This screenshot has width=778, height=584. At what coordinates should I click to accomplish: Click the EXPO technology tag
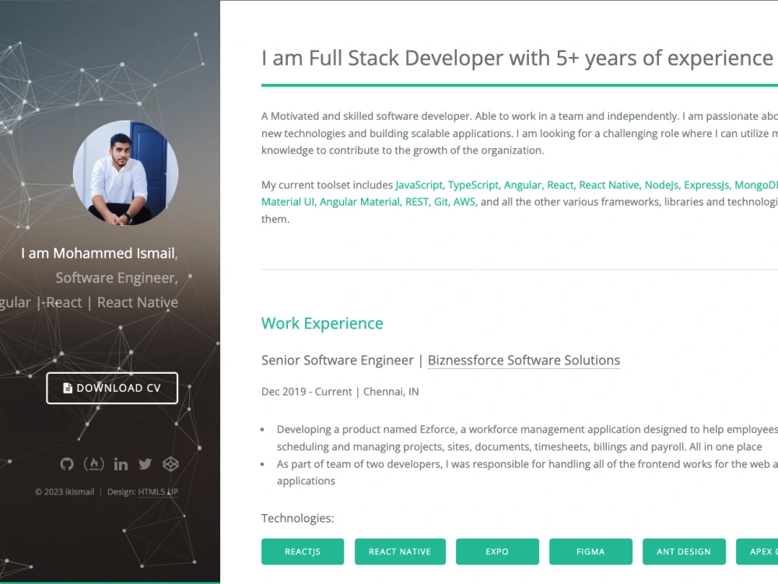(497, 551)
